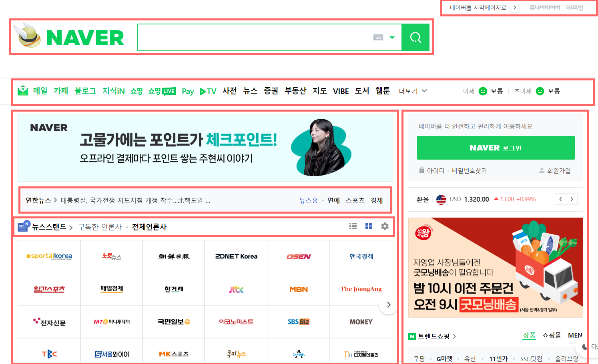Open JTBC publisher logo

(x=236, y=289)
